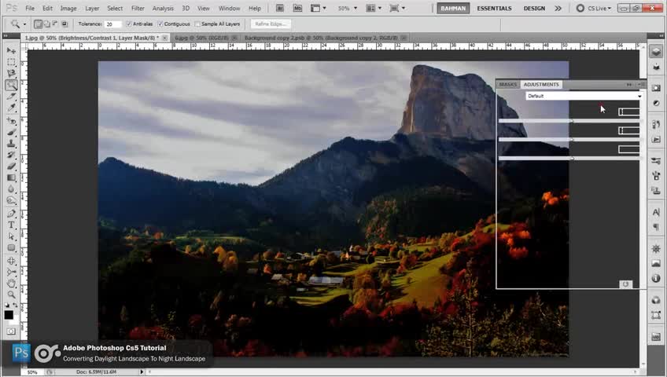The width and height of the screenshot is (667, 377).
Task: Select the Eyedropper tool
Action: (11, 108)
